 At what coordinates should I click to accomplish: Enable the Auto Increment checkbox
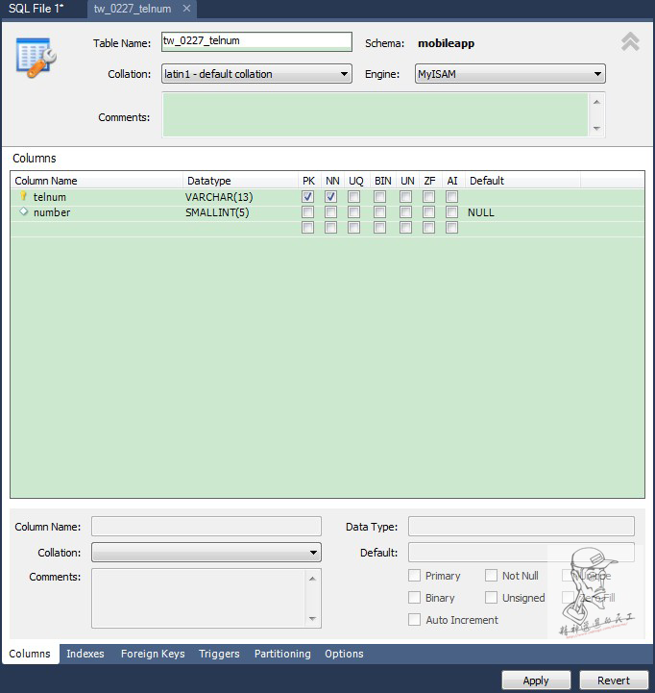coord(414,620)
